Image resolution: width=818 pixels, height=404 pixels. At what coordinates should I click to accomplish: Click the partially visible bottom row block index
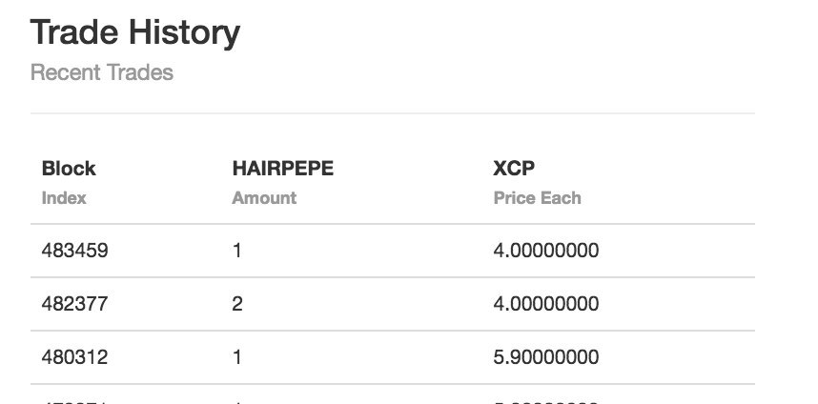tap(74, 401)
